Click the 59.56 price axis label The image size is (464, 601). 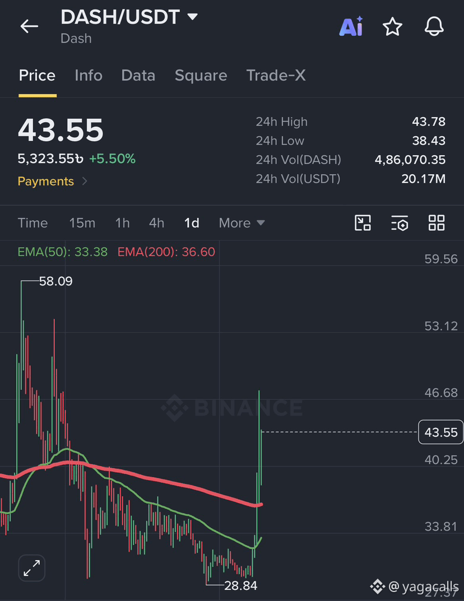coord(441,259)
